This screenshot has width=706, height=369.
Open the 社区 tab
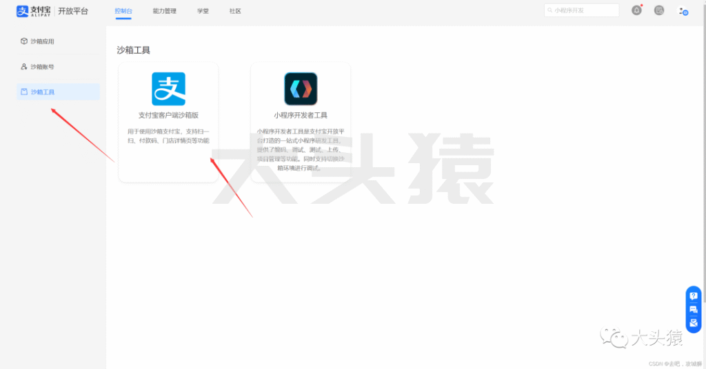point(235,11)
